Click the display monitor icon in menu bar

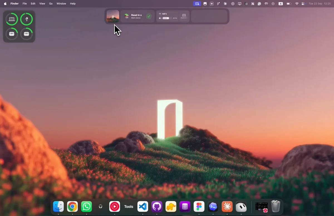click(239, 4)
